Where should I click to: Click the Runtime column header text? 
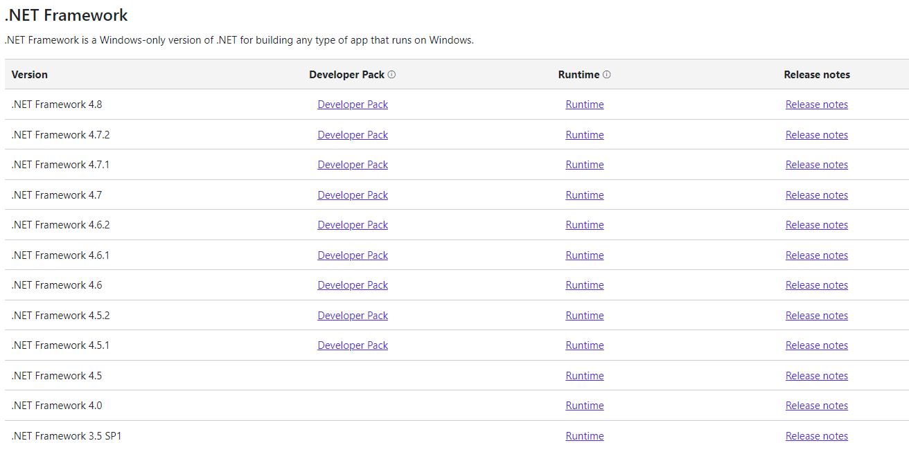pyautogui.click(x=579, y=75)
